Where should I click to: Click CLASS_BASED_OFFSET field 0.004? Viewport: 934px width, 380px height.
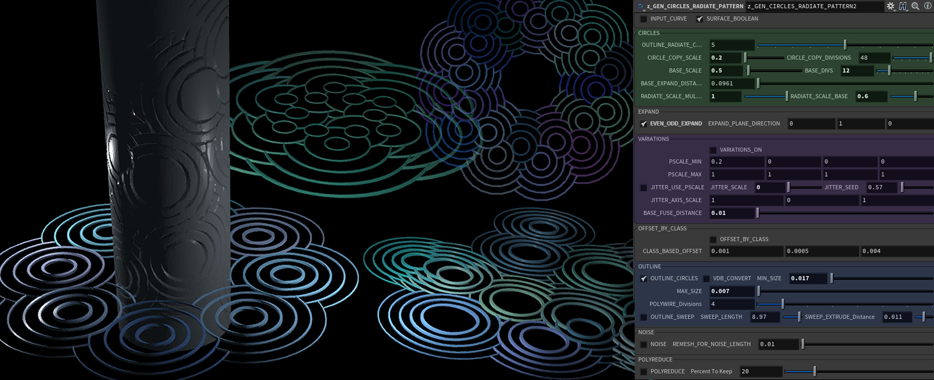[897, 251]
